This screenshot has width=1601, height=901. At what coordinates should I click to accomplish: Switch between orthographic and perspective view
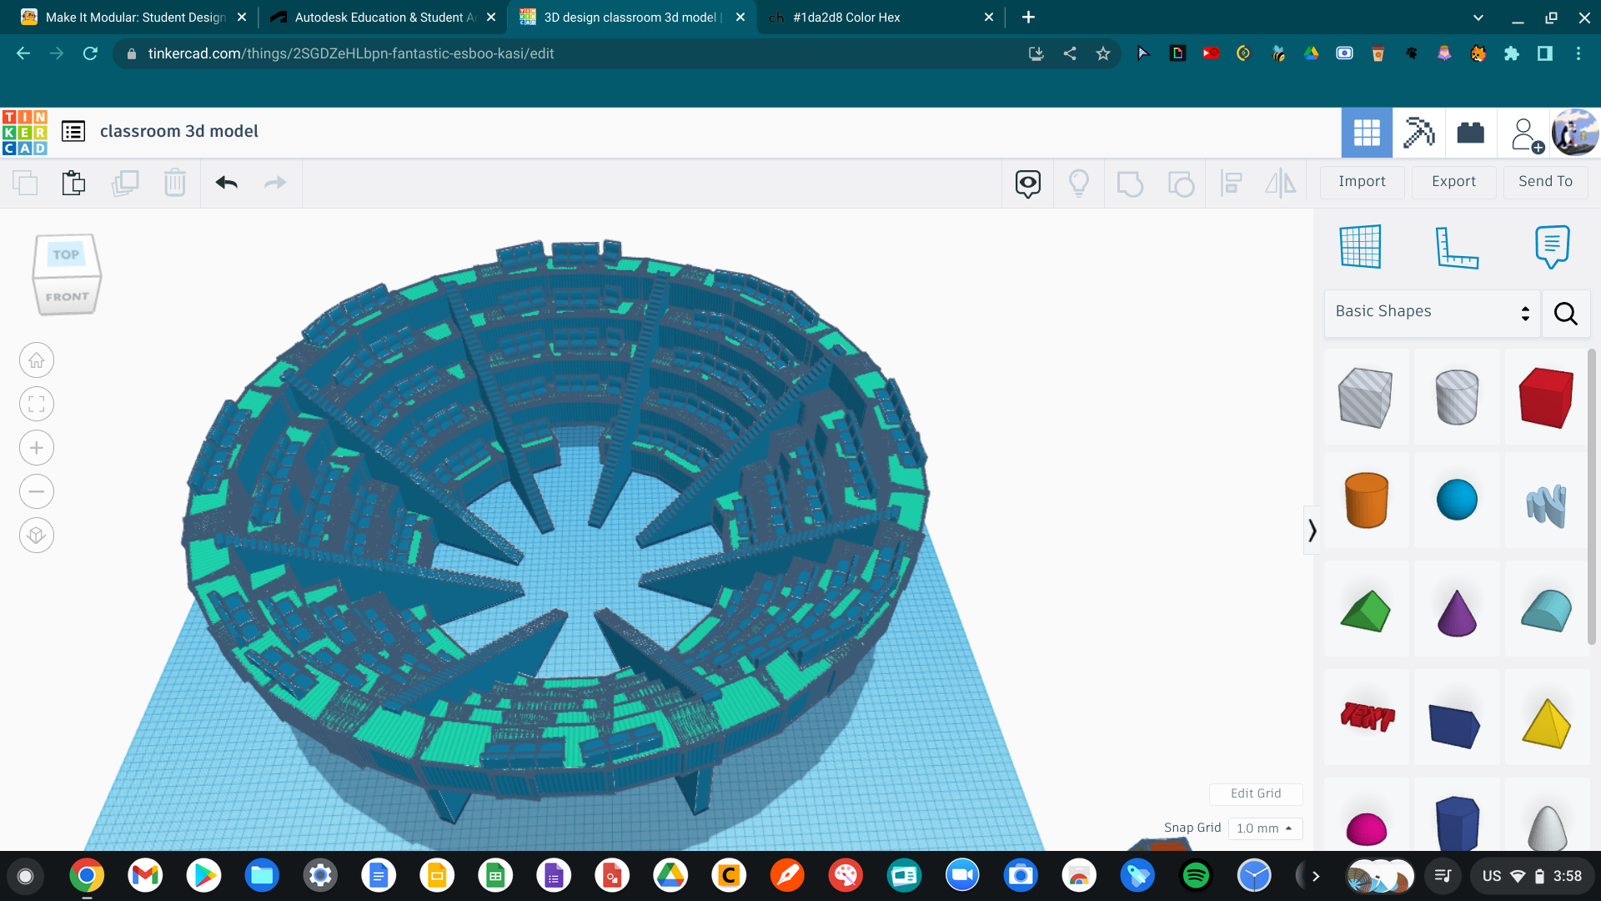click(x=37, y=535)
